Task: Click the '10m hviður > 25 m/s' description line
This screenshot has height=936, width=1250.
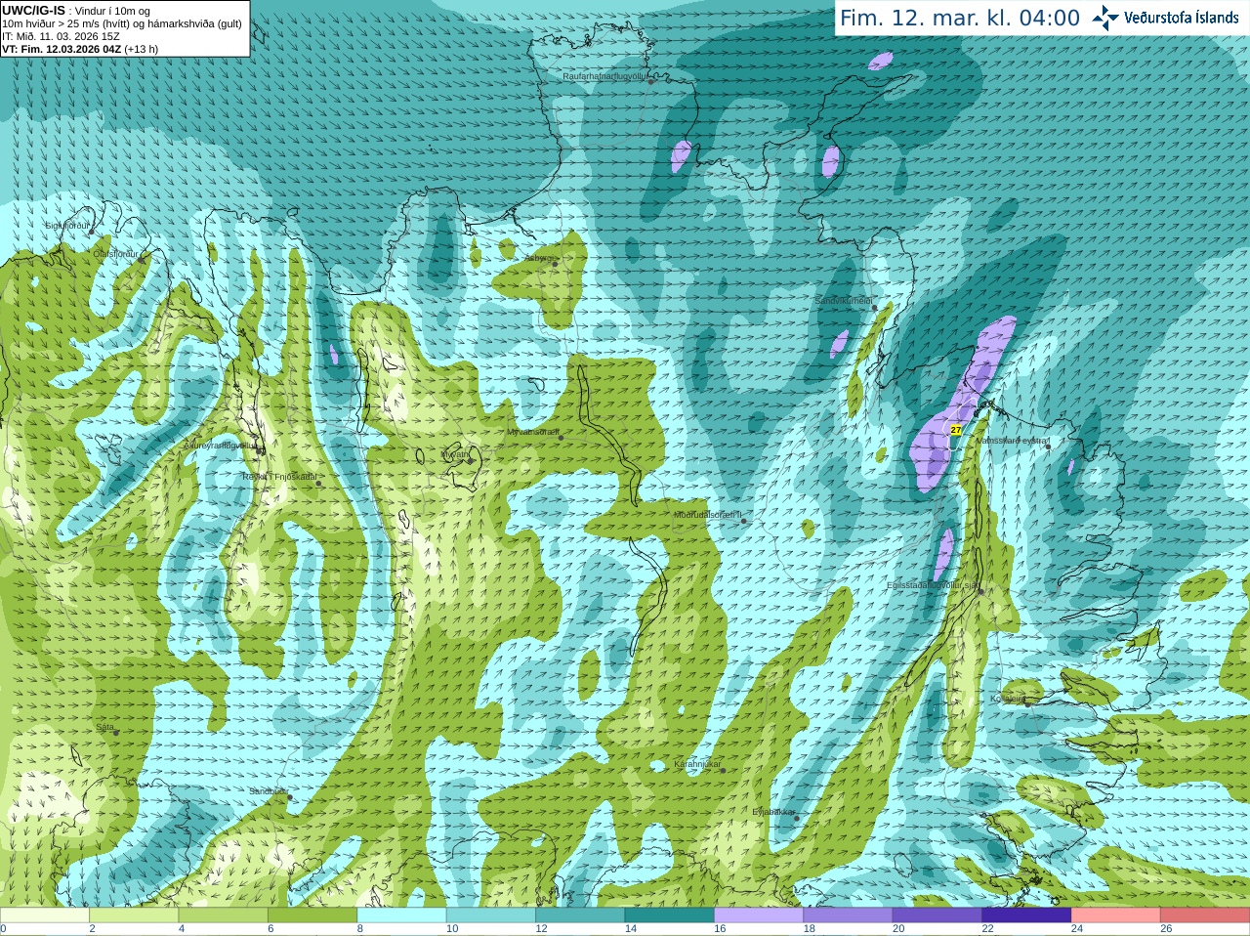Action: point(122,23)
